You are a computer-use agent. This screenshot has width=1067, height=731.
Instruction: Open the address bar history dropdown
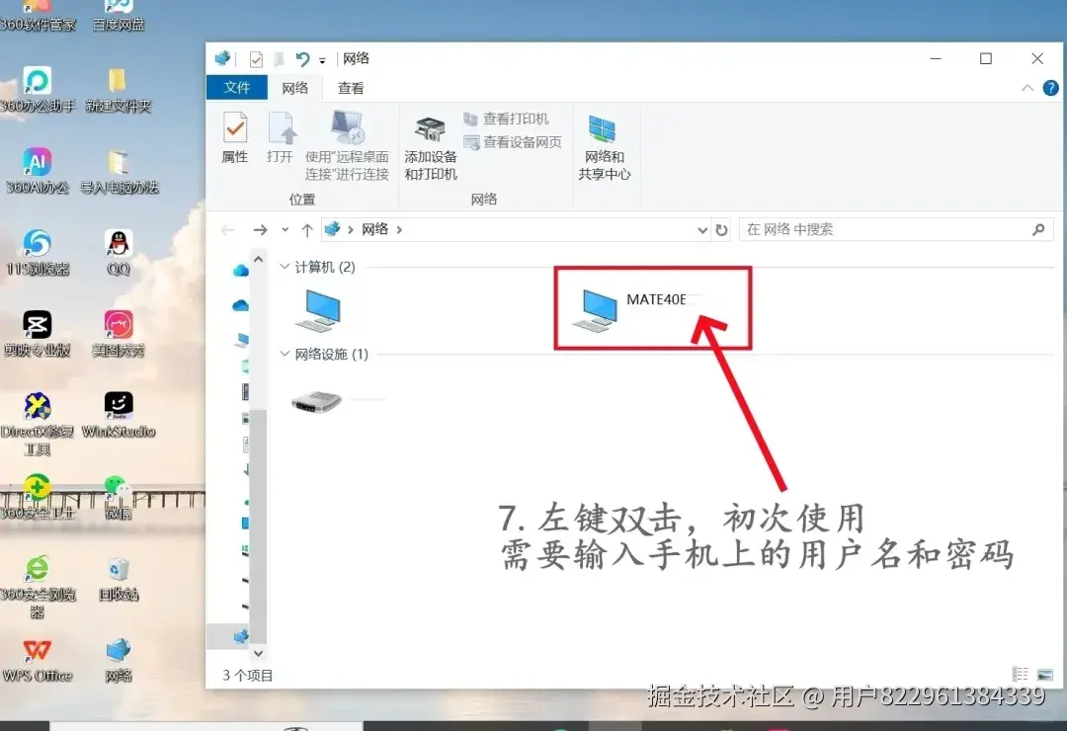(701, 228)
